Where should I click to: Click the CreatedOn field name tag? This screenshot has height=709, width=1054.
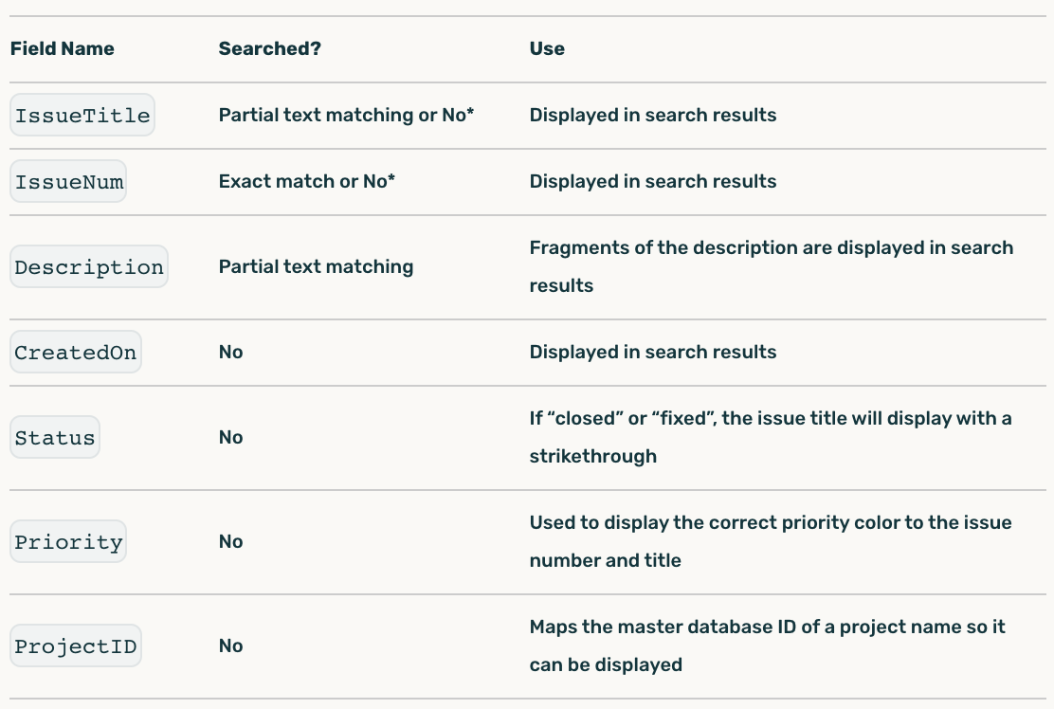[x=76, y=353]
